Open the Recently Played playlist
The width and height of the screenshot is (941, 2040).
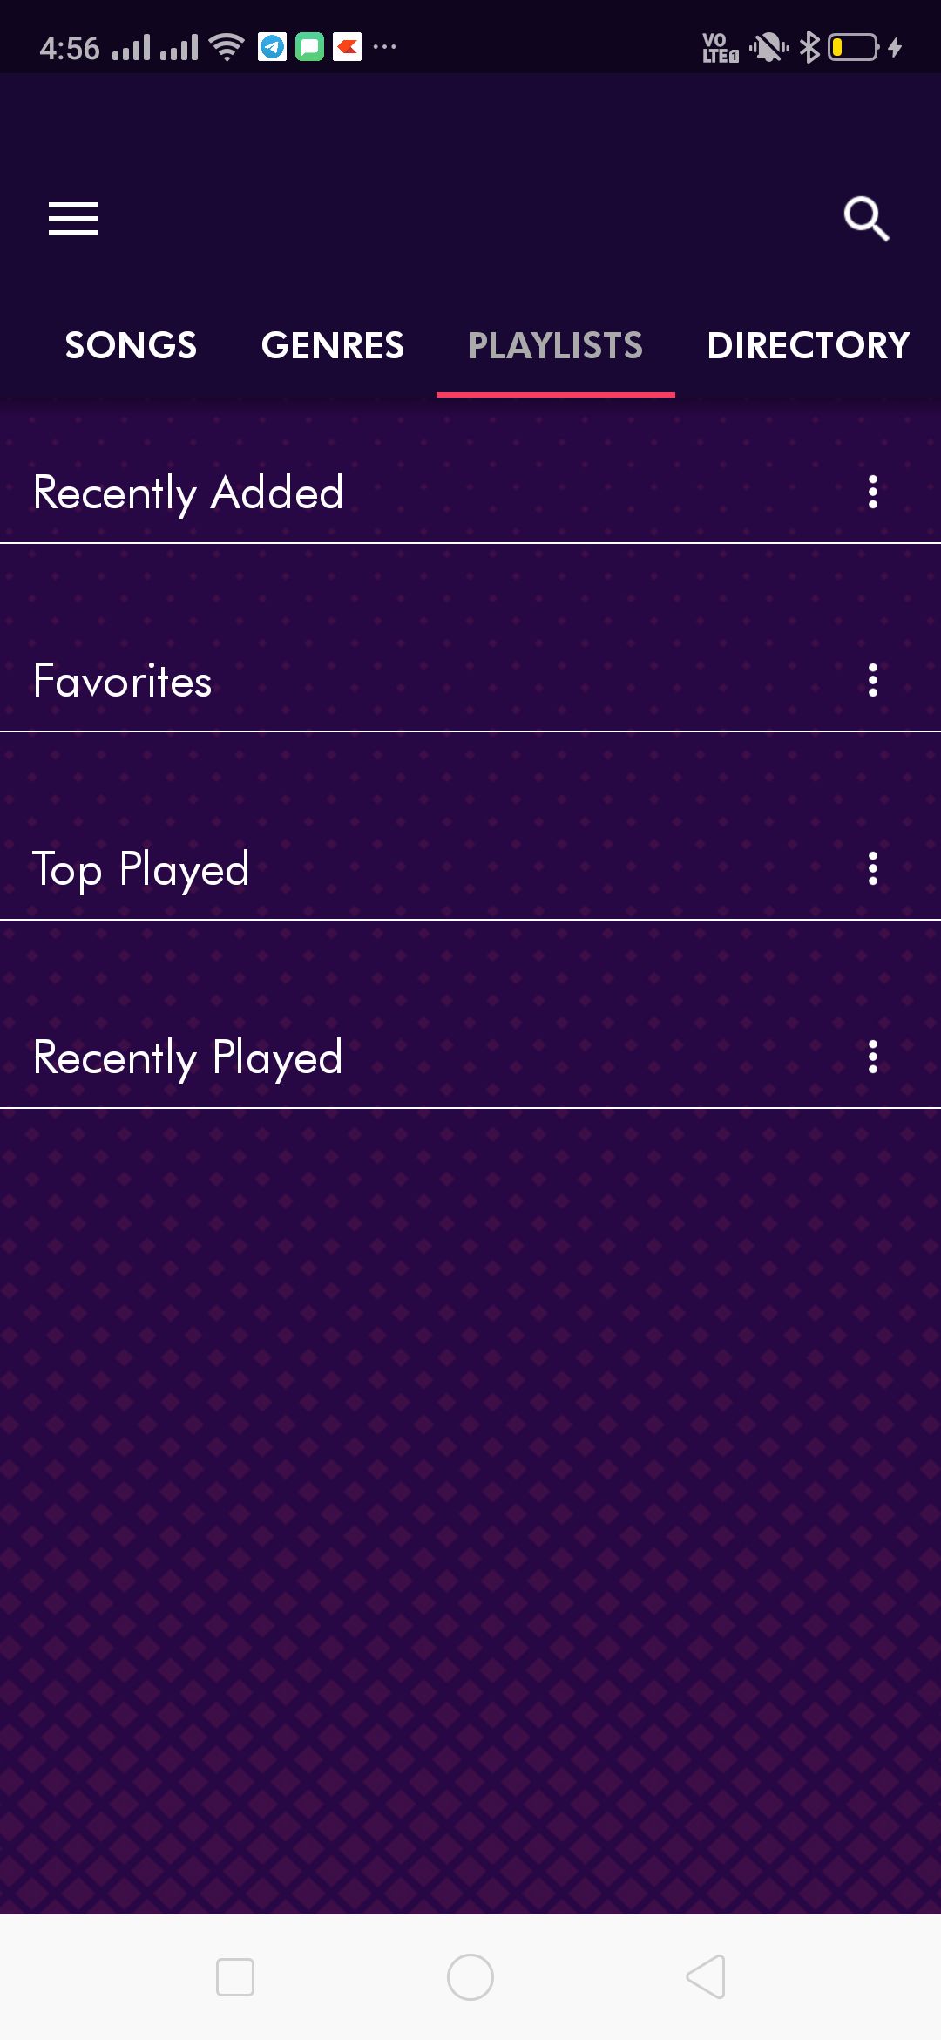coord(188,1057)
